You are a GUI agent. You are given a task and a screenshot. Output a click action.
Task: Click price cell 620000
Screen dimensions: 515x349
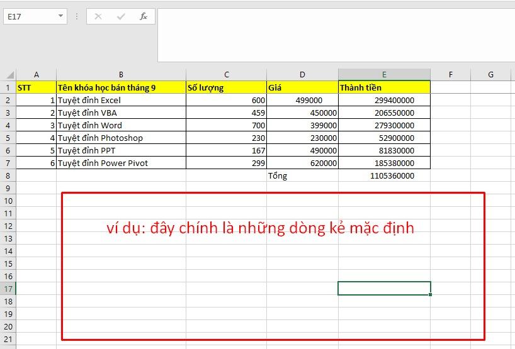[302, 163]
